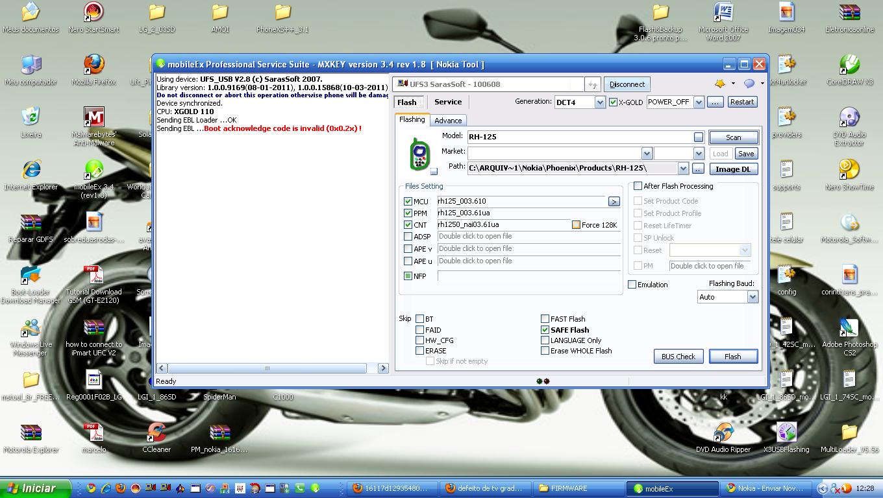Switch to the Flash main tab
Image resolution: width=883 pixels, height=498 pixels.
click(x=407, y=102)
